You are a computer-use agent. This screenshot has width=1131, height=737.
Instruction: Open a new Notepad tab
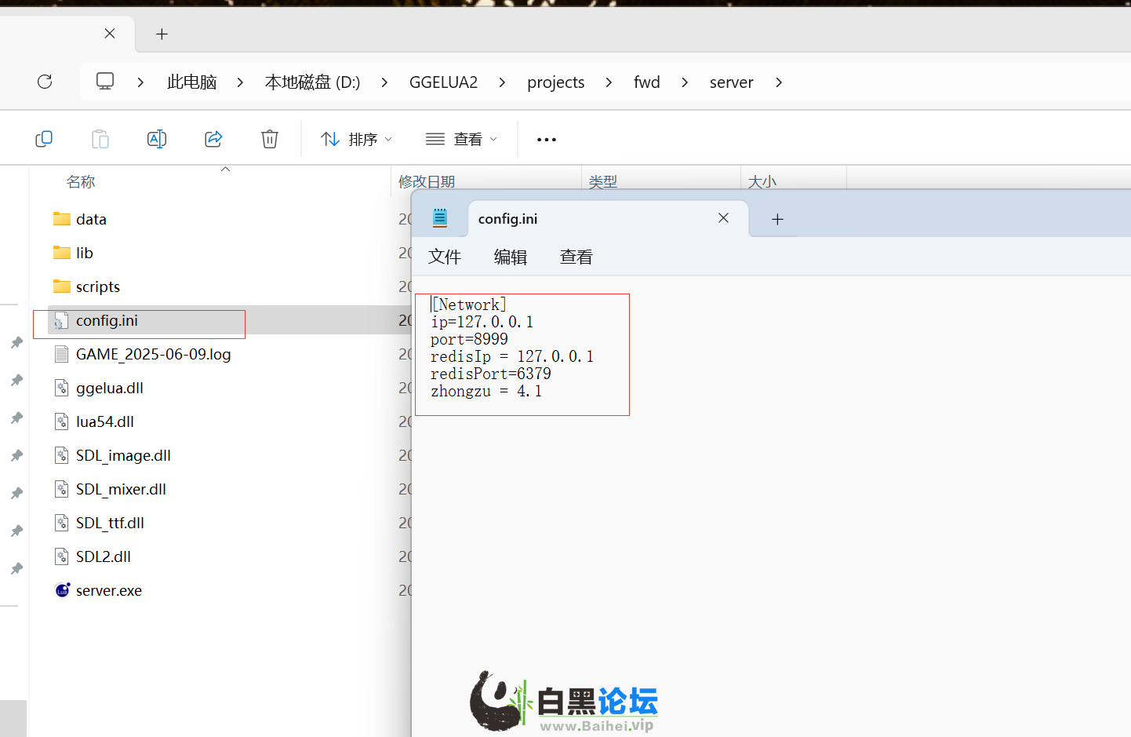pos(777,219)
